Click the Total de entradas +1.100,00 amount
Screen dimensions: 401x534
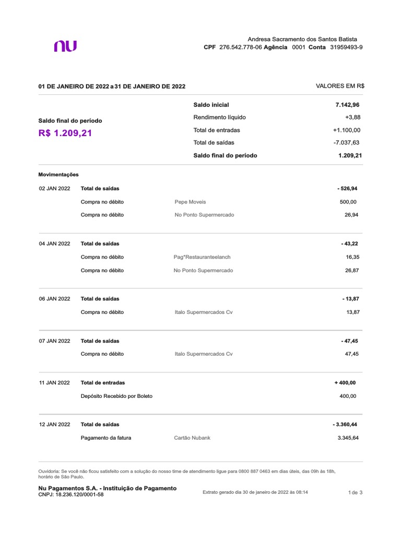[x=346, y=130]
